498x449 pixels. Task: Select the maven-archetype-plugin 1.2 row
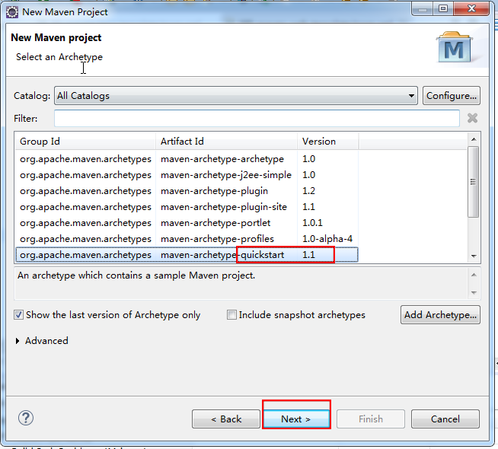click(187, 191)
